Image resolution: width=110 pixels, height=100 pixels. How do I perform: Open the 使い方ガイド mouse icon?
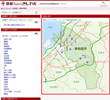(104, 3)
